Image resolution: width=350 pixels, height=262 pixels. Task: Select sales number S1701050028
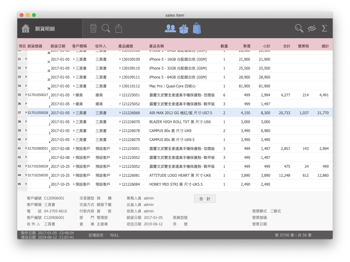click(x=38, y=113)
